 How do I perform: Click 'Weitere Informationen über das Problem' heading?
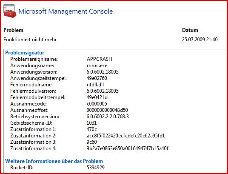54,161
